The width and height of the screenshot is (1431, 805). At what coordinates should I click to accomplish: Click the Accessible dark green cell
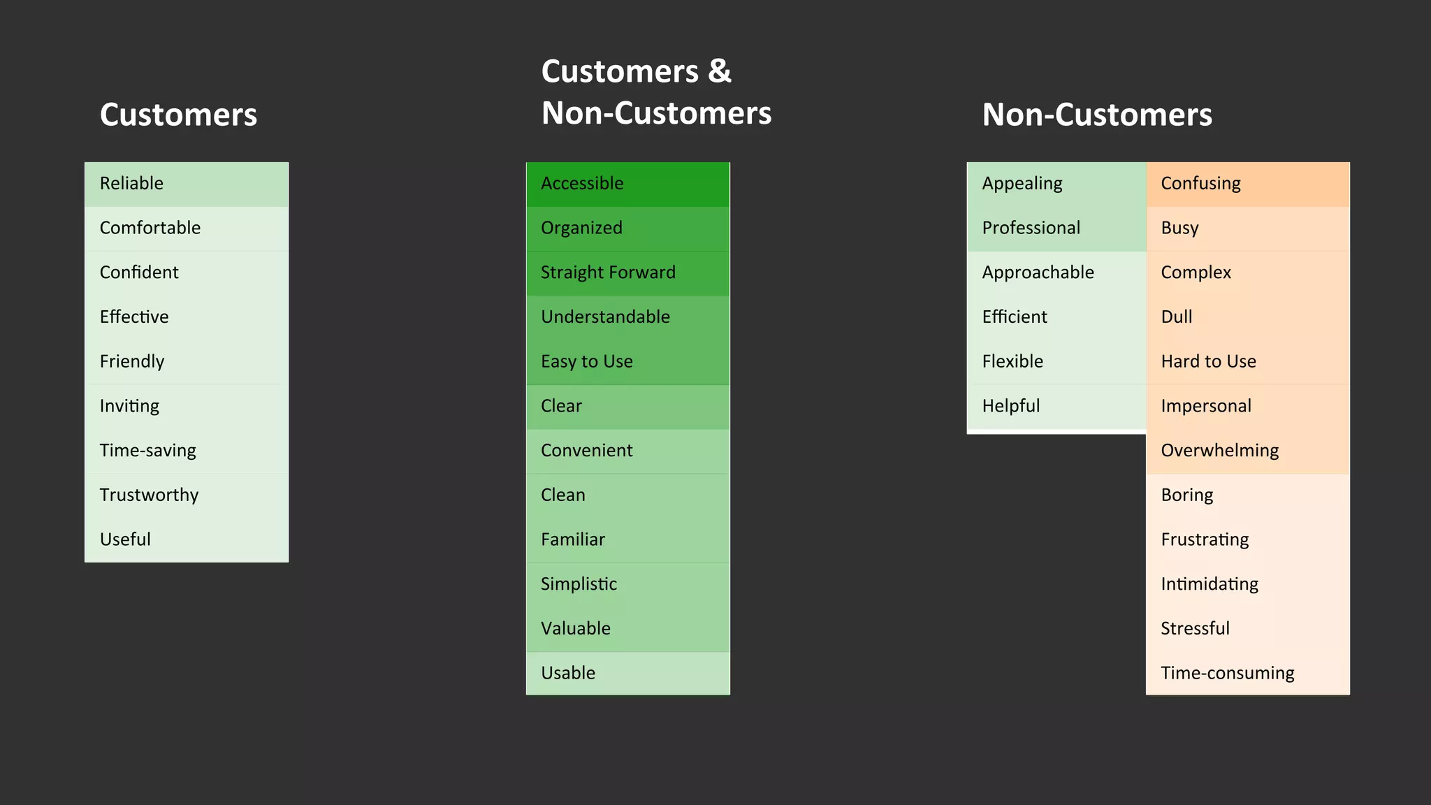(x=627, y=184)
